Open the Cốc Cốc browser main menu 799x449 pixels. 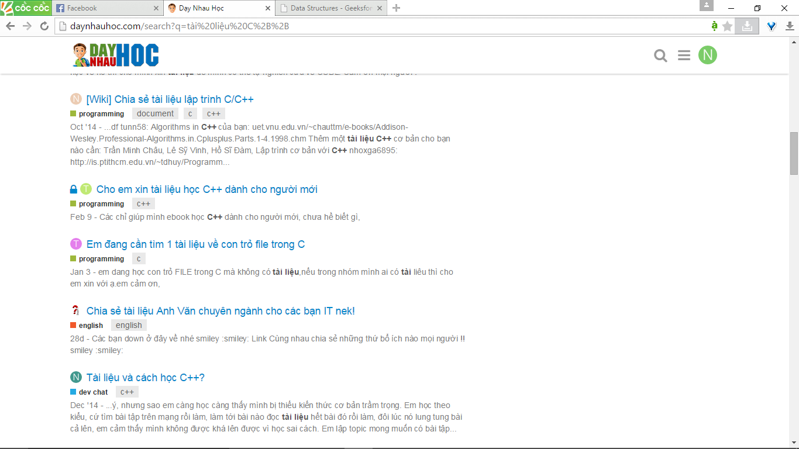click(x=25, y=8)
